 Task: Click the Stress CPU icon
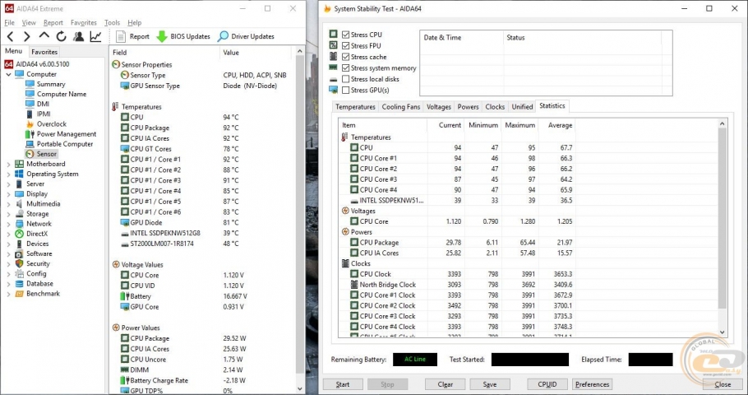click(334, 35)
